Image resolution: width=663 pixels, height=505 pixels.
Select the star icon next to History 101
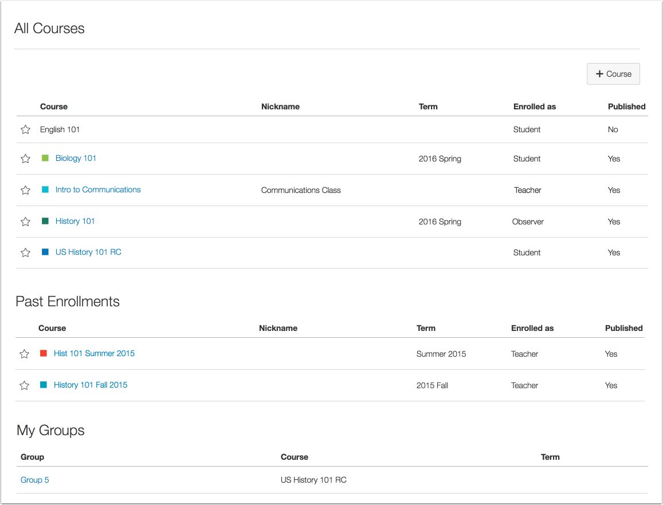25,222
